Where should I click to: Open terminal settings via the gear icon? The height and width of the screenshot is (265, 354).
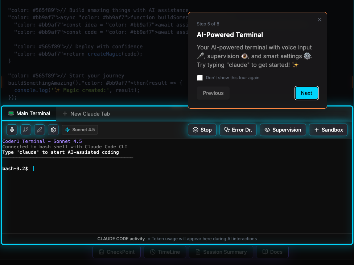click(53, 130)
